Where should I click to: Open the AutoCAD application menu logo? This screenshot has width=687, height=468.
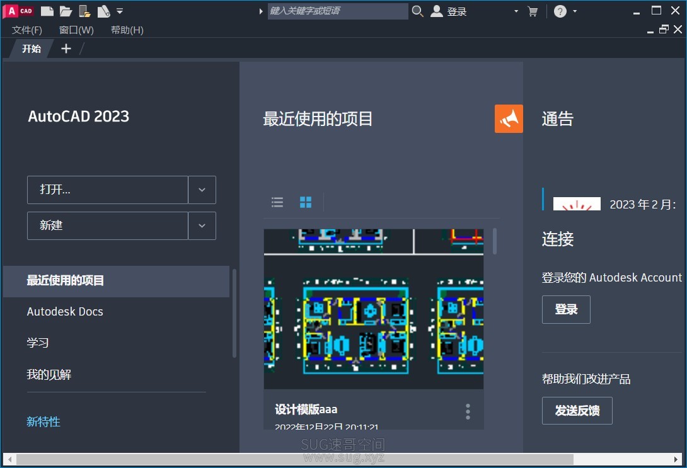point(18,11)
